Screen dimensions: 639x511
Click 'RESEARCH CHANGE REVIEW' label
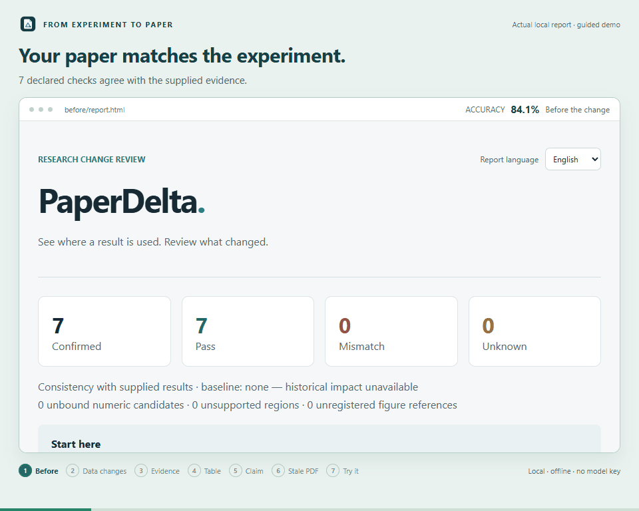[x=92, y=159]
